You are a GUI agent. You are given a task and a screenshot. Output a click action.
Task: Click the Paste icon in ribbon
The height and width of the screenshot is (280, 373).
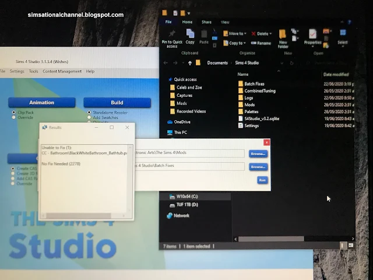[x=204, y=34]
